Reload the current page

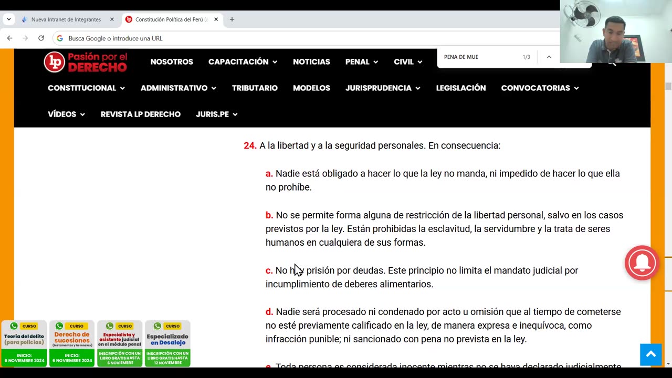click(41, 38)
